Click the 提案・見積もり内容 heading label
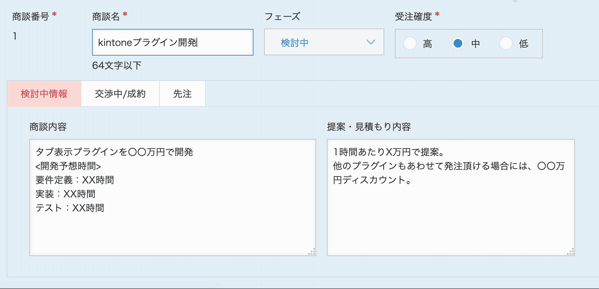Screen dimensions: 599x289 pyautogui.click(x=369, y=127)
